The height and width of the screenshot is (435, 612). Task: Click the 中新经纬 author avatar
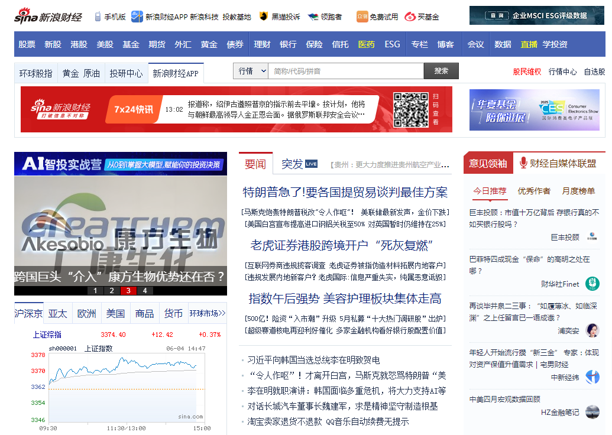click(592, 377)
